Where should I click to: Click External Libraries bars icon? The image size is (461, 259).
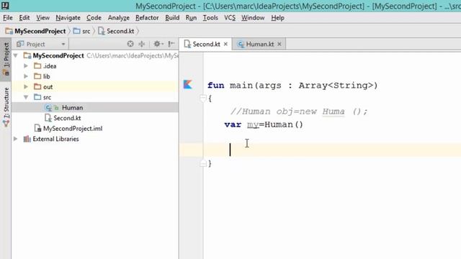(x=27, y=139)
